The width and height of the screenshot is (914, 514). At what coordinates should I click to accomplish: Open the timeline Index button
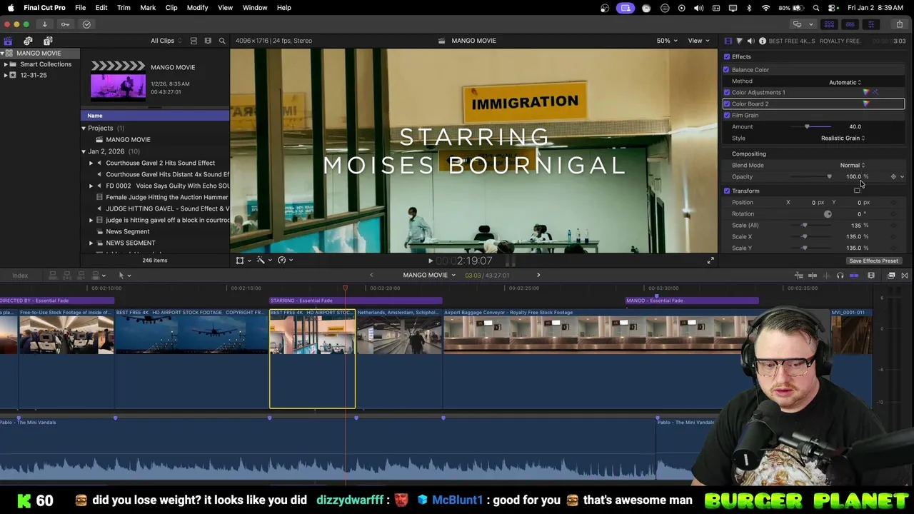coord(20,276)
